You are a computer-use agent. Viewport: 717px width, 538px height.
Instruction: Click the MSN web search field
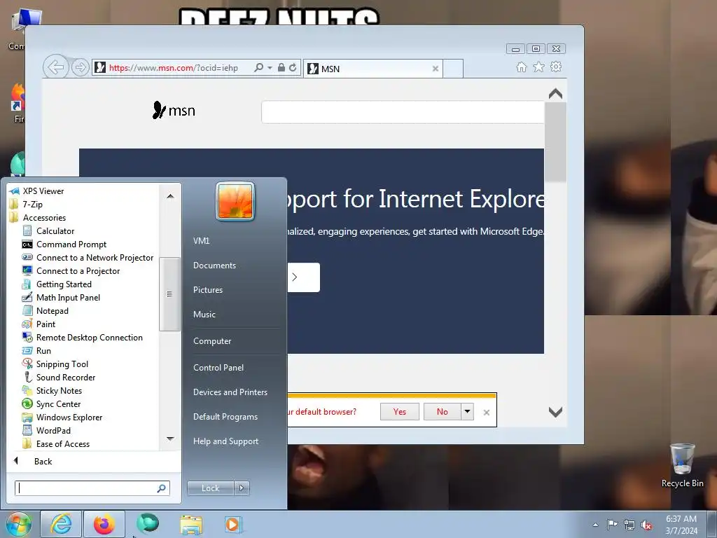(403, 112)
